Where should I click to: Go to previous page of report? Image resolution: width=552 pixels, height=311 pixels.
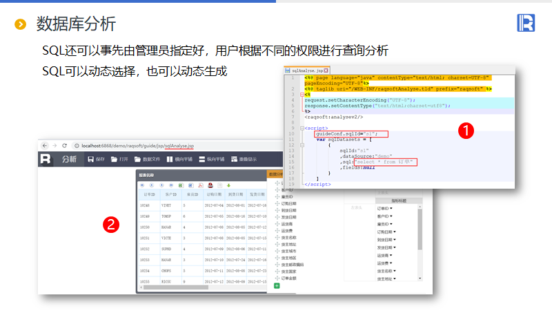(152, 185)
